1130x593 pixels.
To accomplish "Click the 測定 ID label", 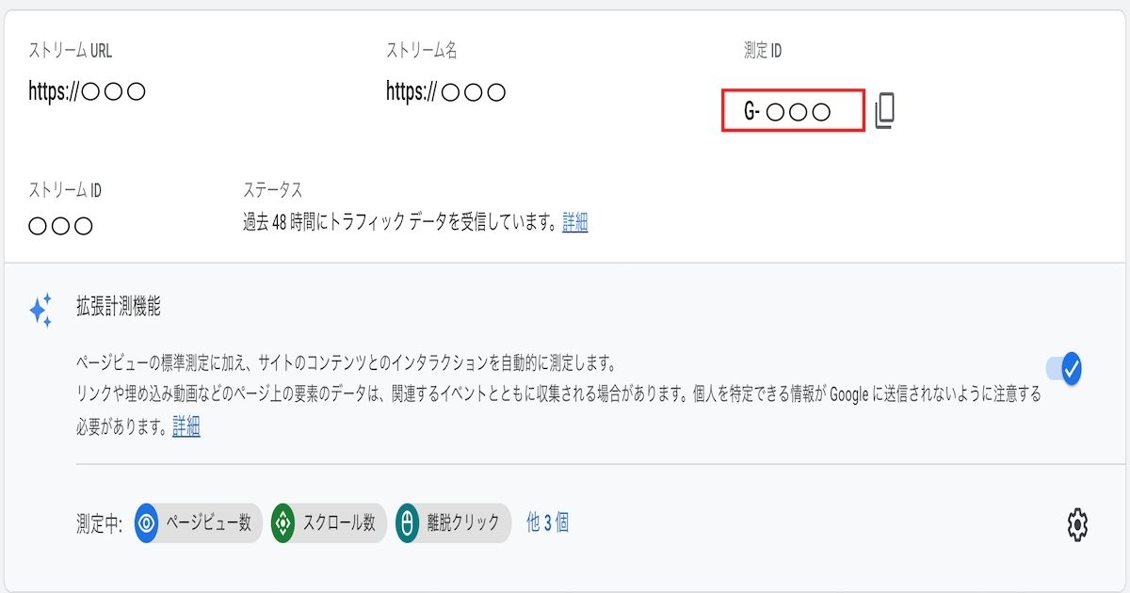I will [x=762, y=51].
